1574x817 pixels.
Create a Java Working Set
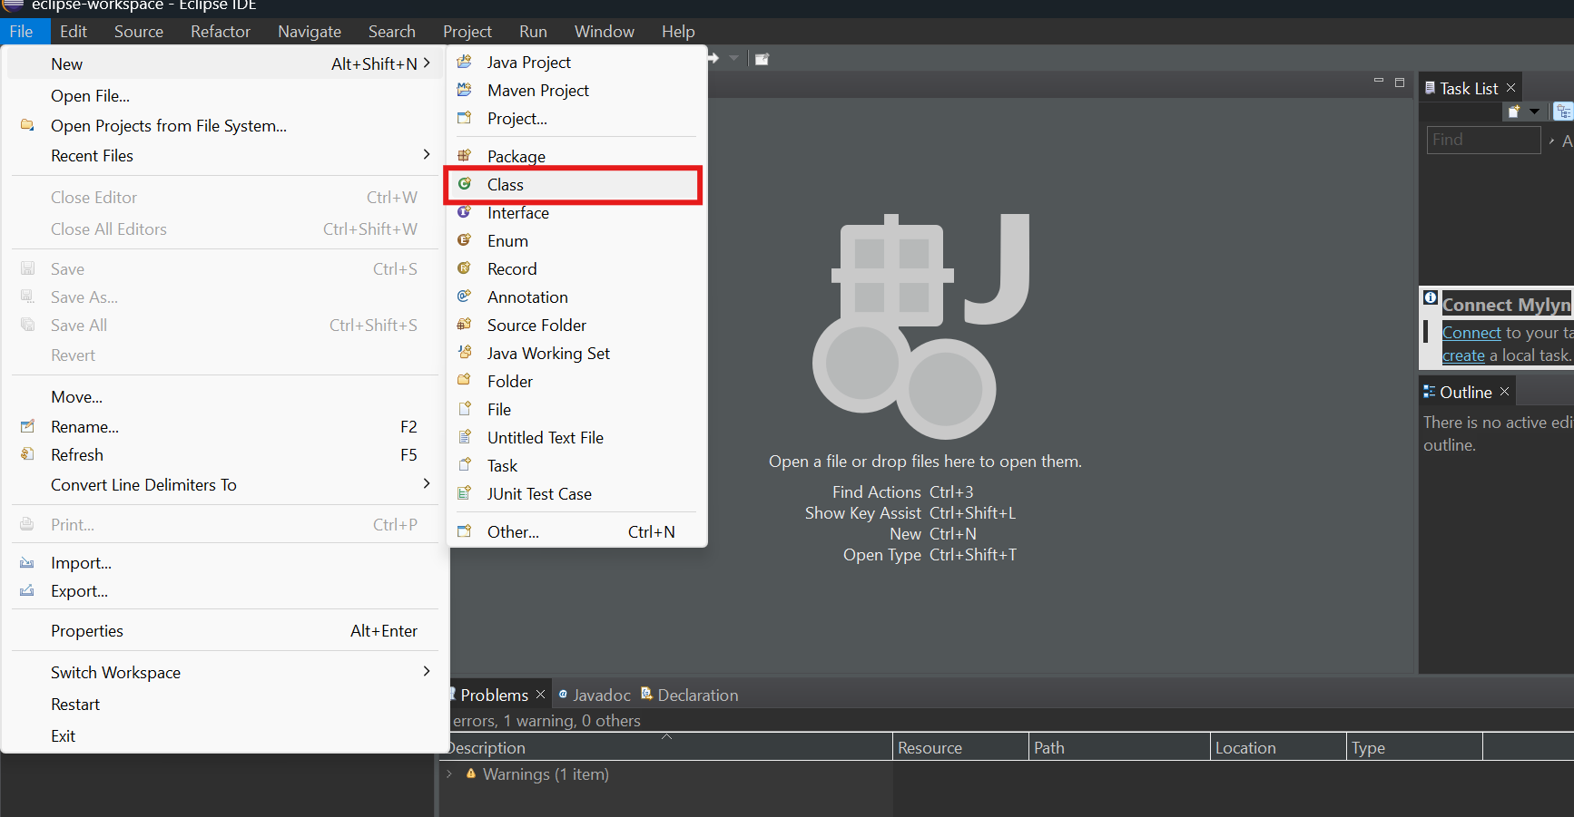(575, 354)
